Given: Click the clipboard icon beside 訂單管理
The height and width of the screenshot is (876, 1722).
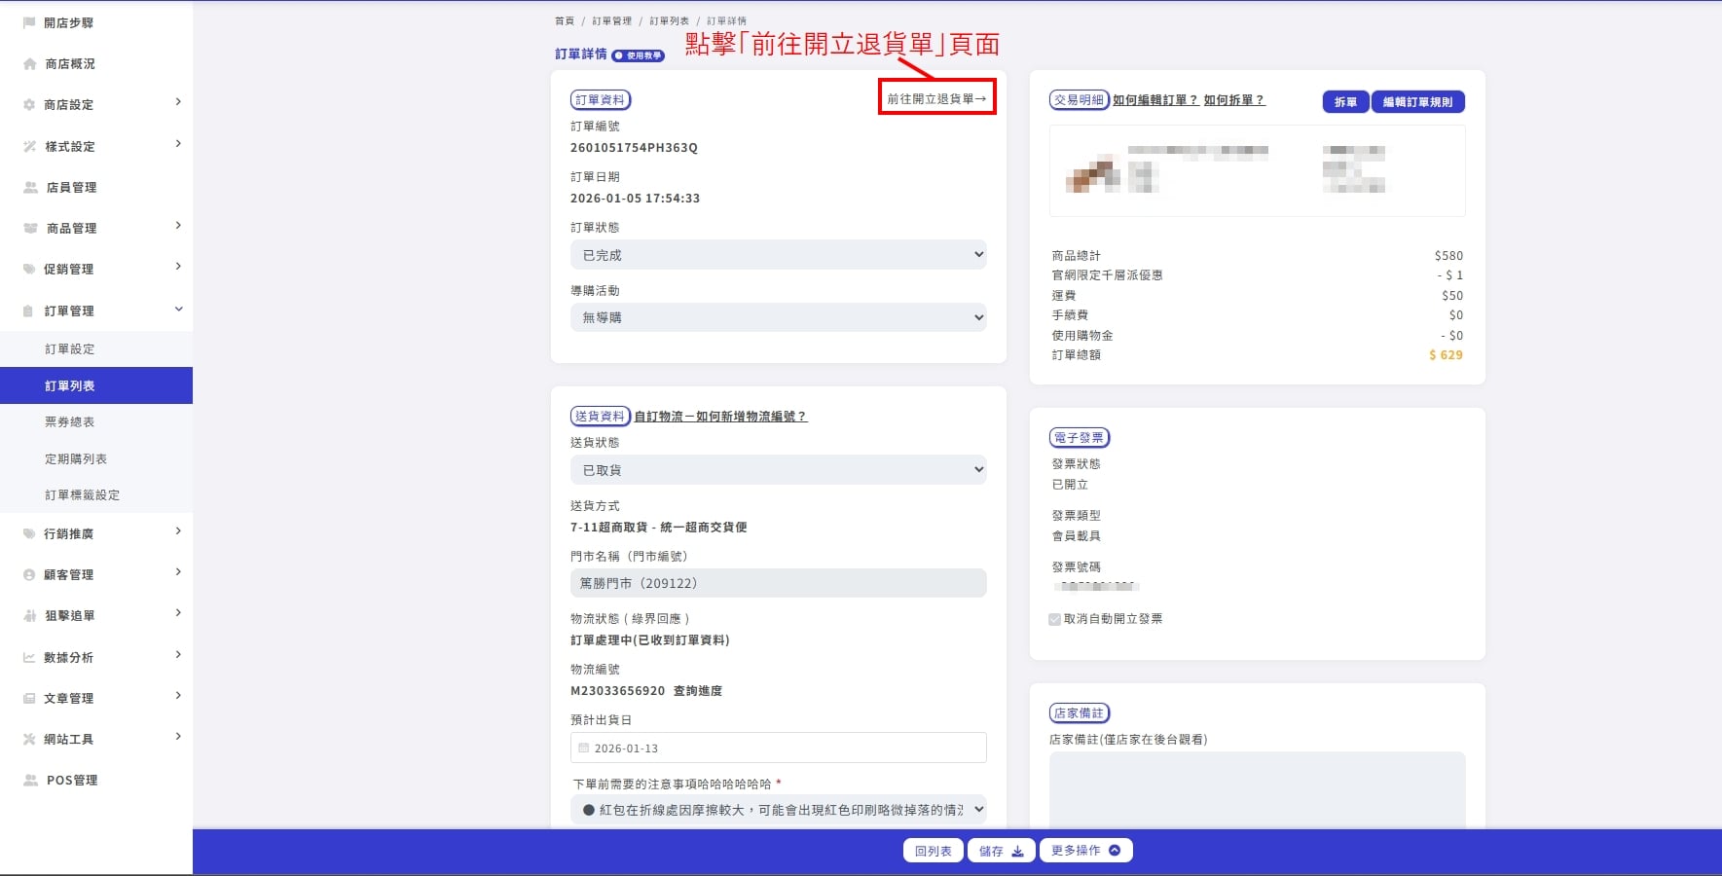Looking at the screenshot, I should tap(29, 310).
